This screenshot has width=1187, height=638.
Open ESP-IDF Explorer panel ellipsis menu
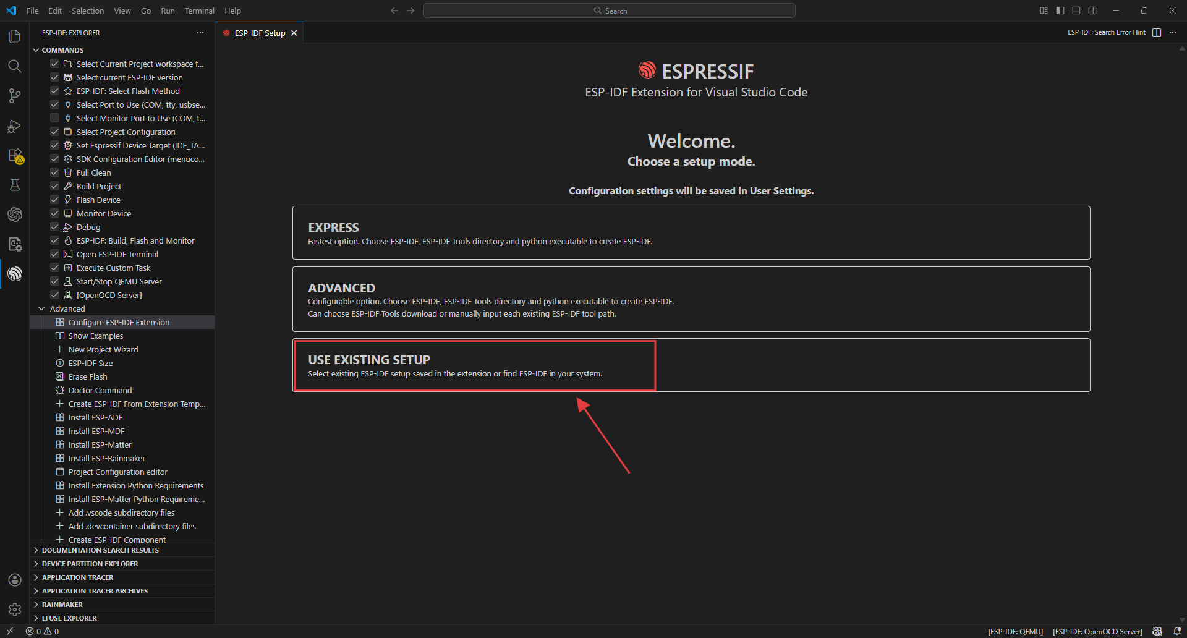point(200,33)
